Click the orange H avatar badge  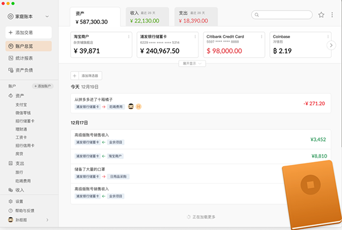pyautogui.click(x=139, y=106)
